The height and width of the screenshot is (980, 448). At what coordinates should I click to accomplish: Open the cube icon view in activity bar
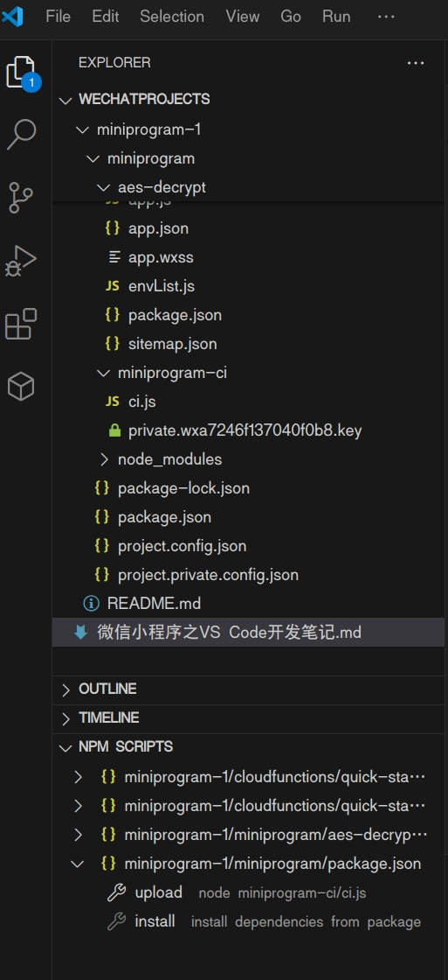tap(21, 386)
